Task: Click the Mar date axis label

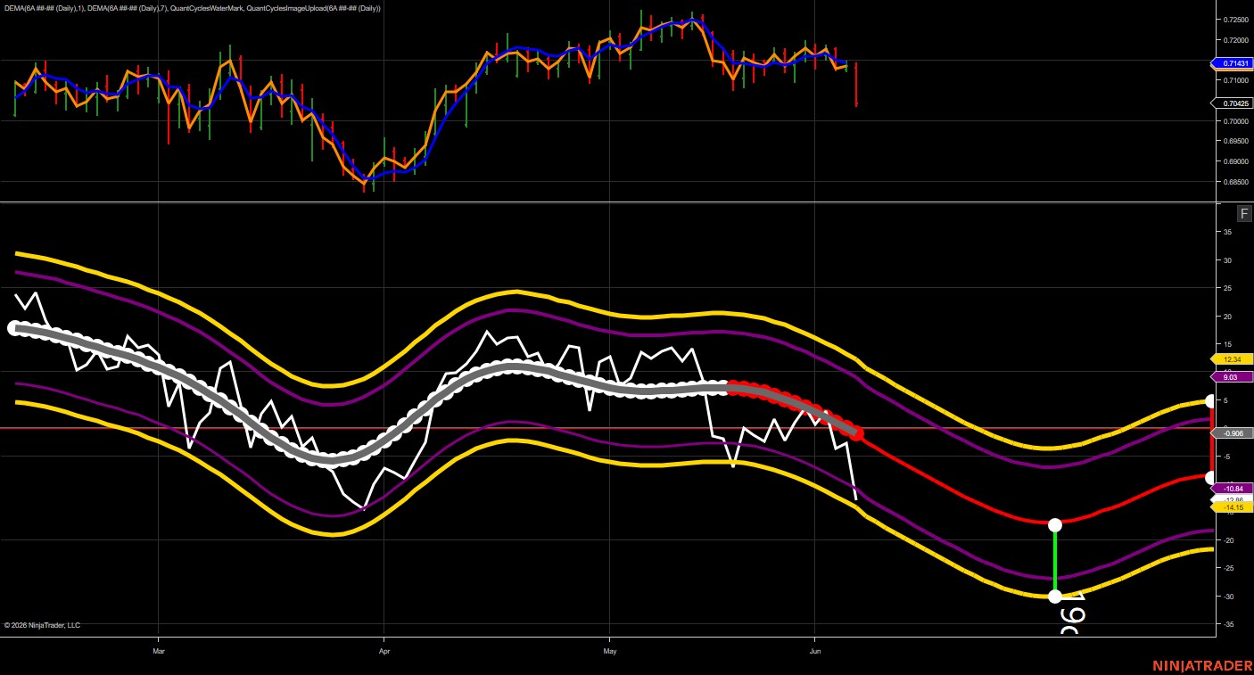Action: [159, 652]
